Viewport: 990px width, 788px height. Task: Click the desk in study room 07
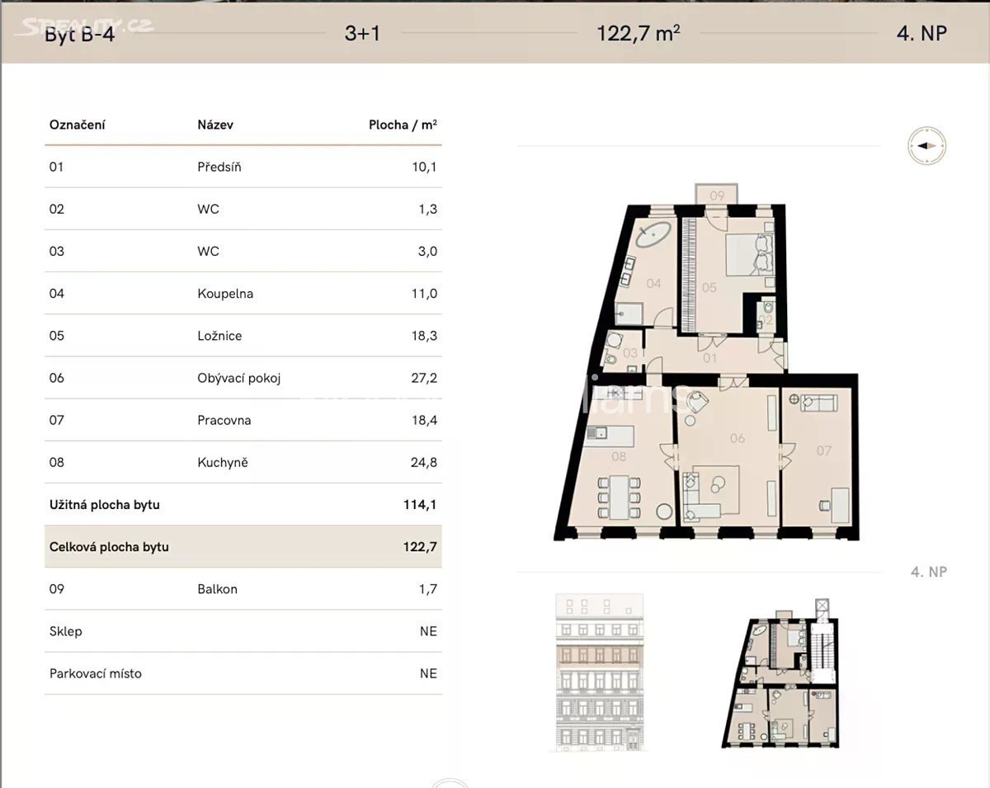pyautogui.click(x=839, y=504)
